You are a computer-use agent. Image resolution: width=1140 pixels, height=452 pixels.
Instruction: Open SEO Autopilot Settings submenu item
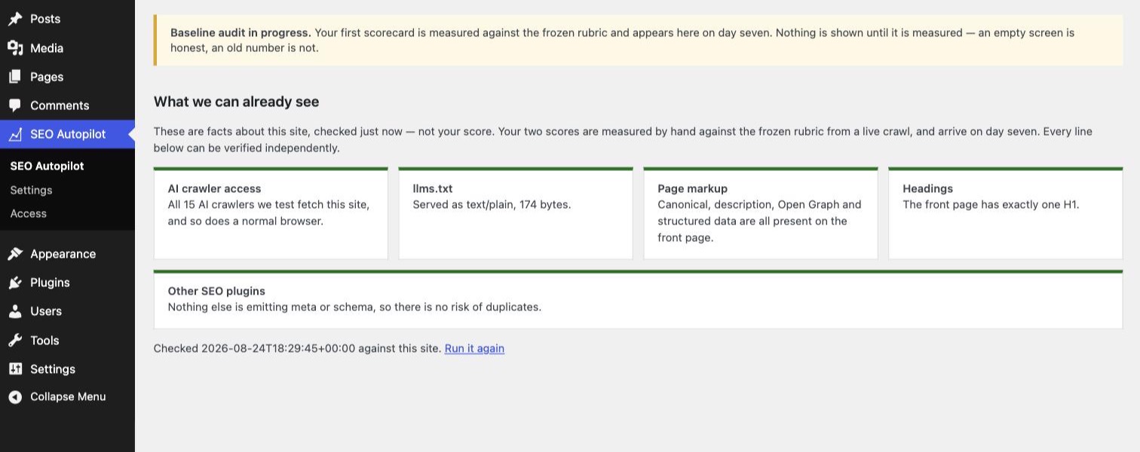(x=31, y=190)
